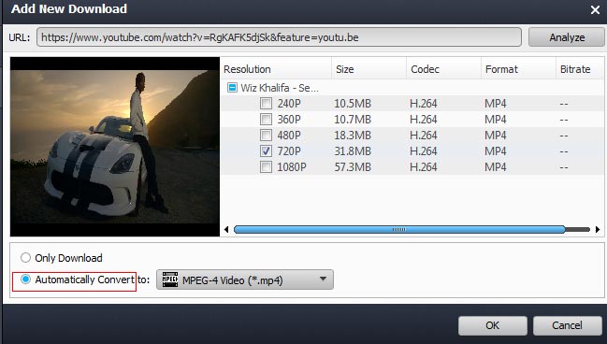Image resolution: width=607 pixels, height=344 pixels.
Task: Click the MPEG format icon in dropdown
Action: click(x=170, y=279)
